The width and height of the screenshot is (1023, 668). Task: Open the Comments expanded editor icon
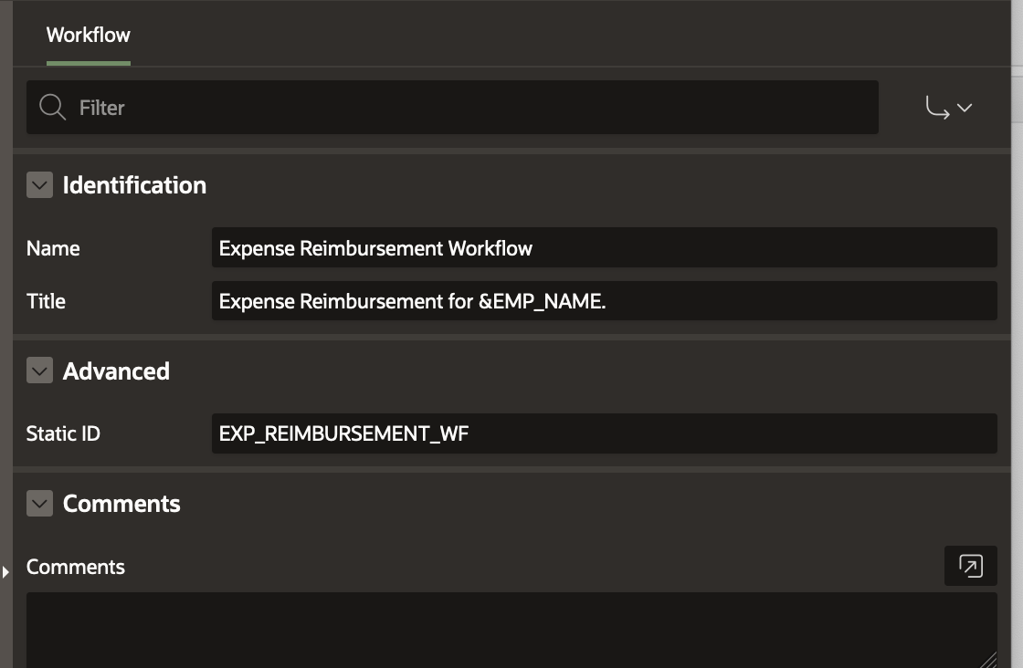pos(970,566)
